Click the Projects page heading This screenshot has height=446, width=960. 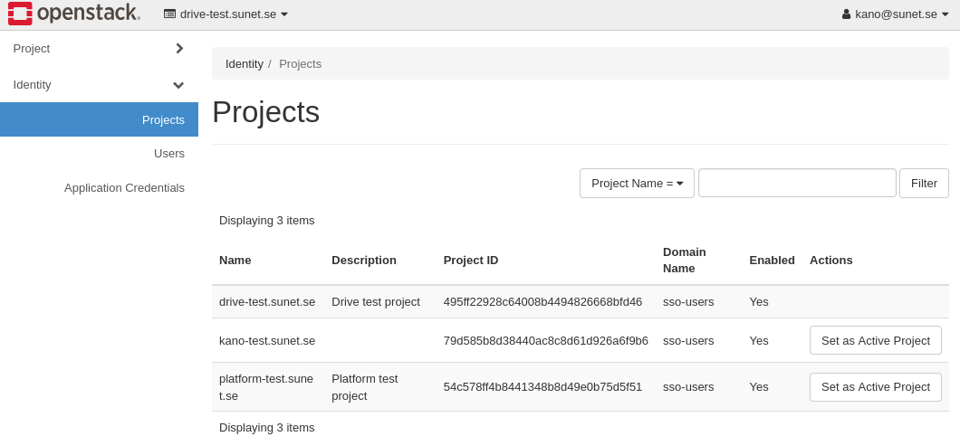[265, 112]
